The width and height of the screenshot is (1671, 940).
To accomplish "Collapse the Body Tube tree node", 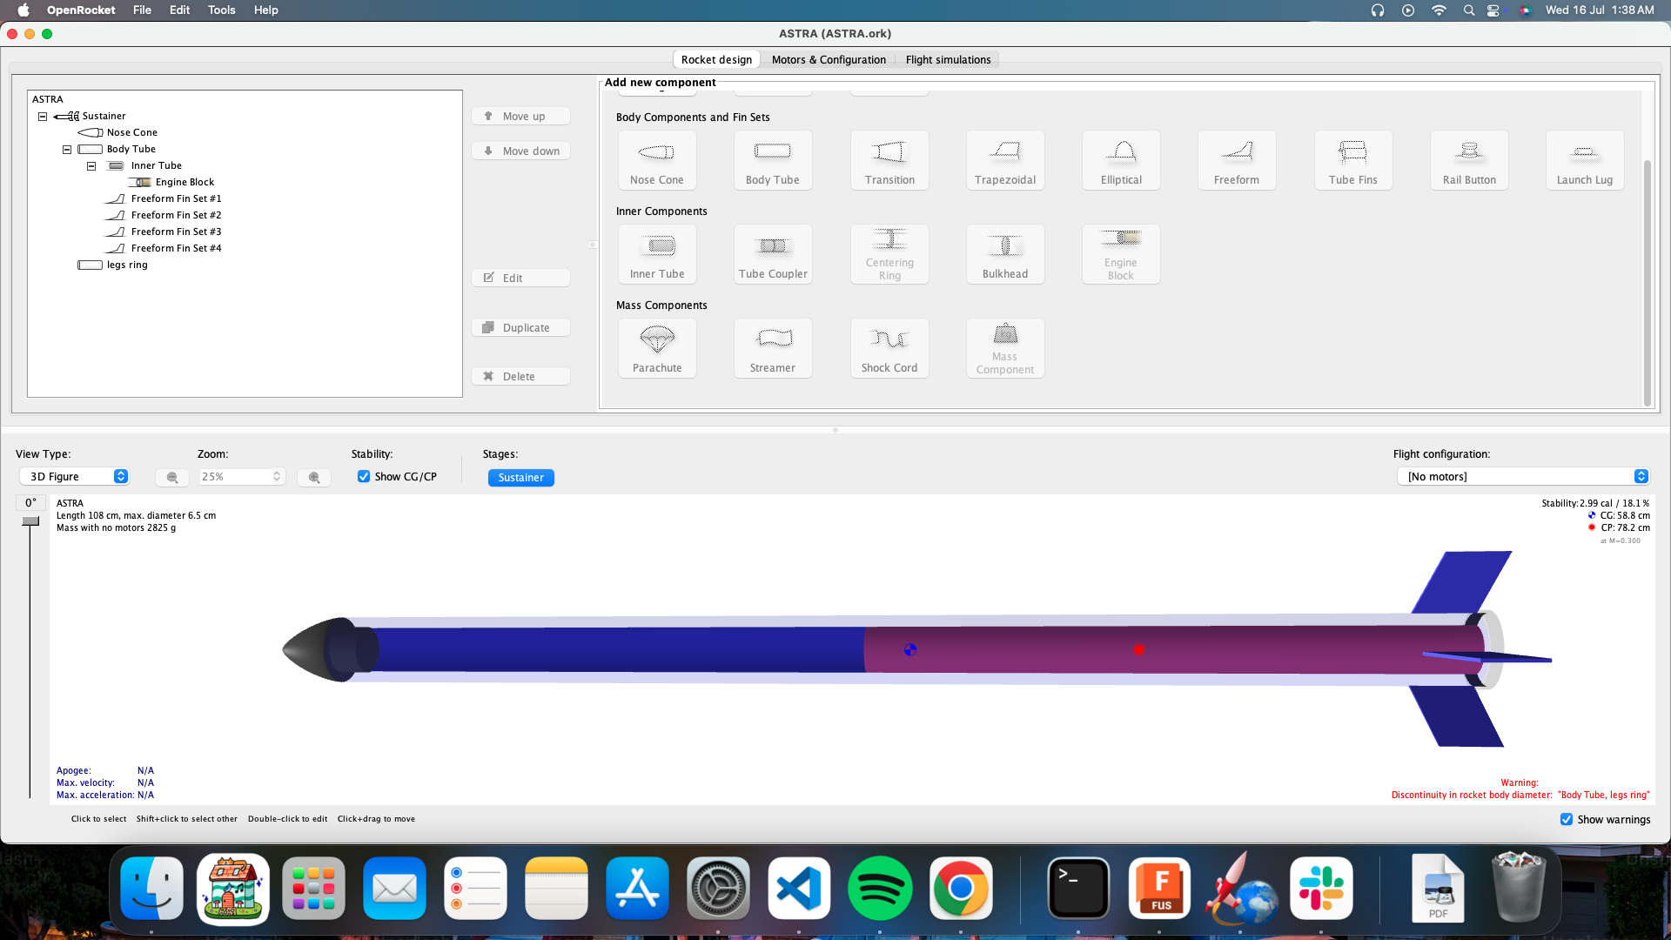I will pyautogui.click(x=67, y=150).
